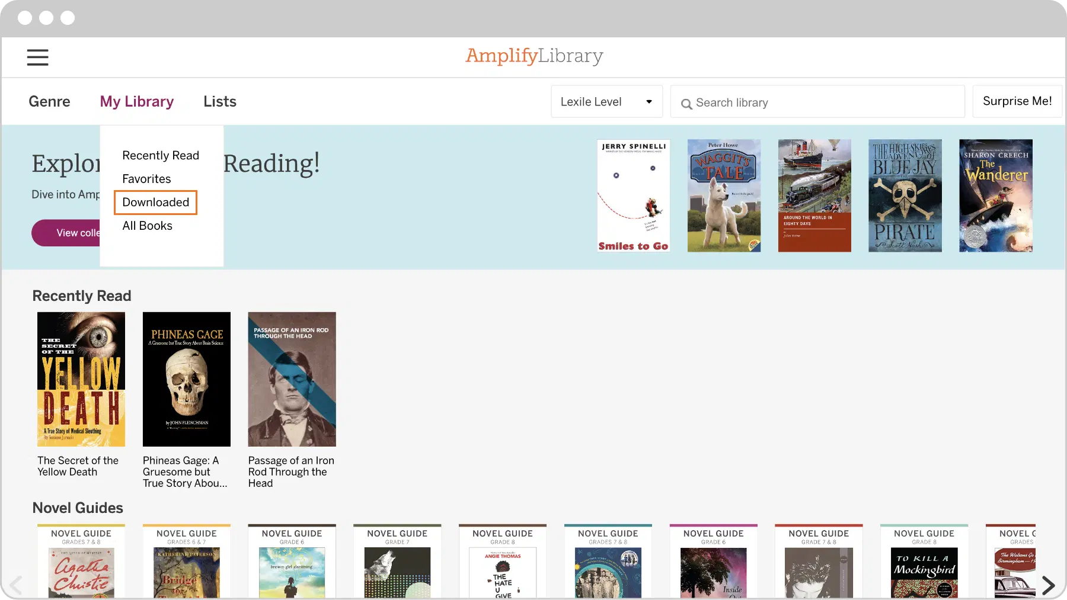Viewport: 1067px width, 600px height.
Task: Click title The Secret of the Yellow Death
Action: 78,466
